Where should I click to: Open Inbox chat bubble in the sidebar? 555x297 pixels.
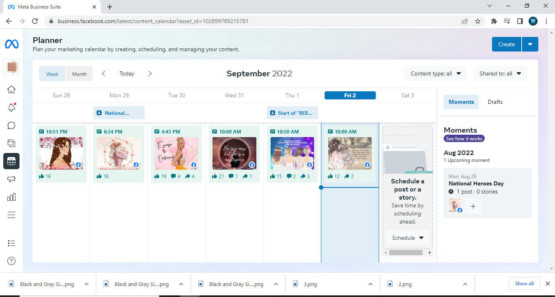click(x=11, y=125)
